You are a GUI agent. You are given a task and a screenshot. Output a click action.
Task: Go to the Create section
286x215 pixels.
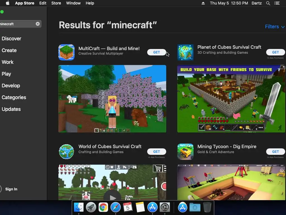click(x=9, y=50)
